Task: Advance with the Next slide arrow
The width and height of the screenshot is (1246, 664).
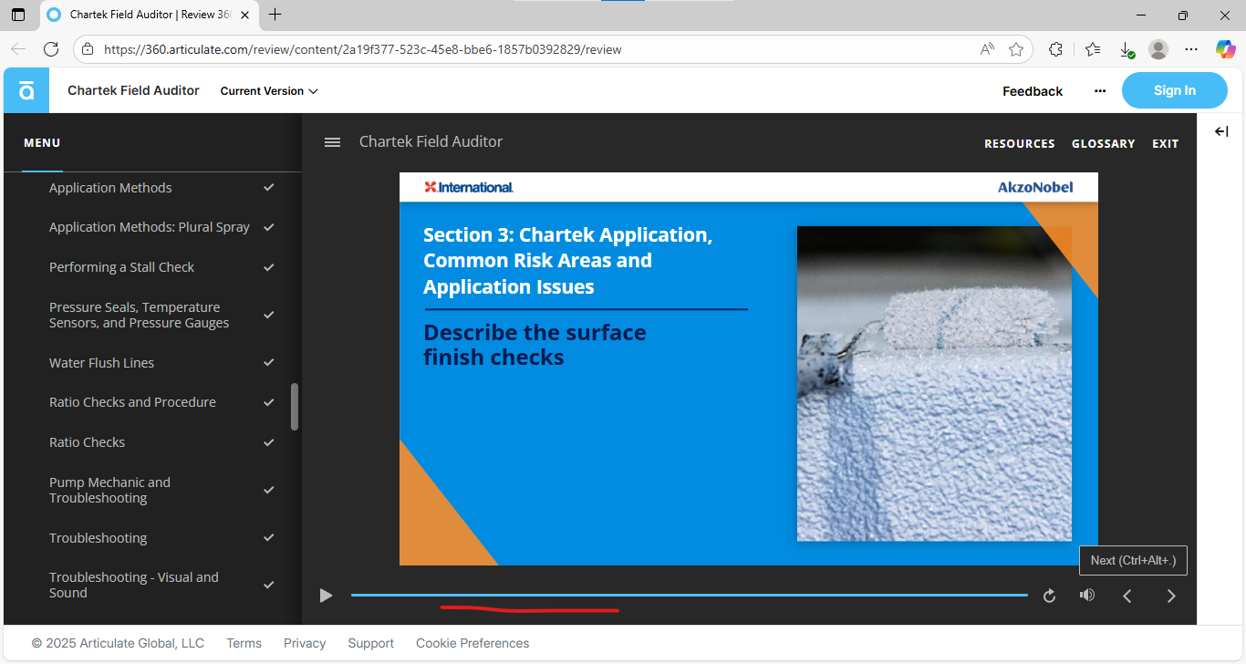Action: pyautogui.click(x=1171, y=596)
